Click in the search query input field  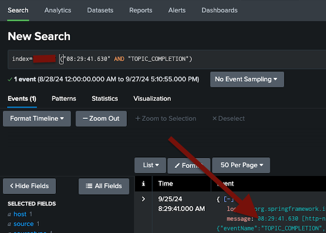pyautogui.click(x=213, y=58)
